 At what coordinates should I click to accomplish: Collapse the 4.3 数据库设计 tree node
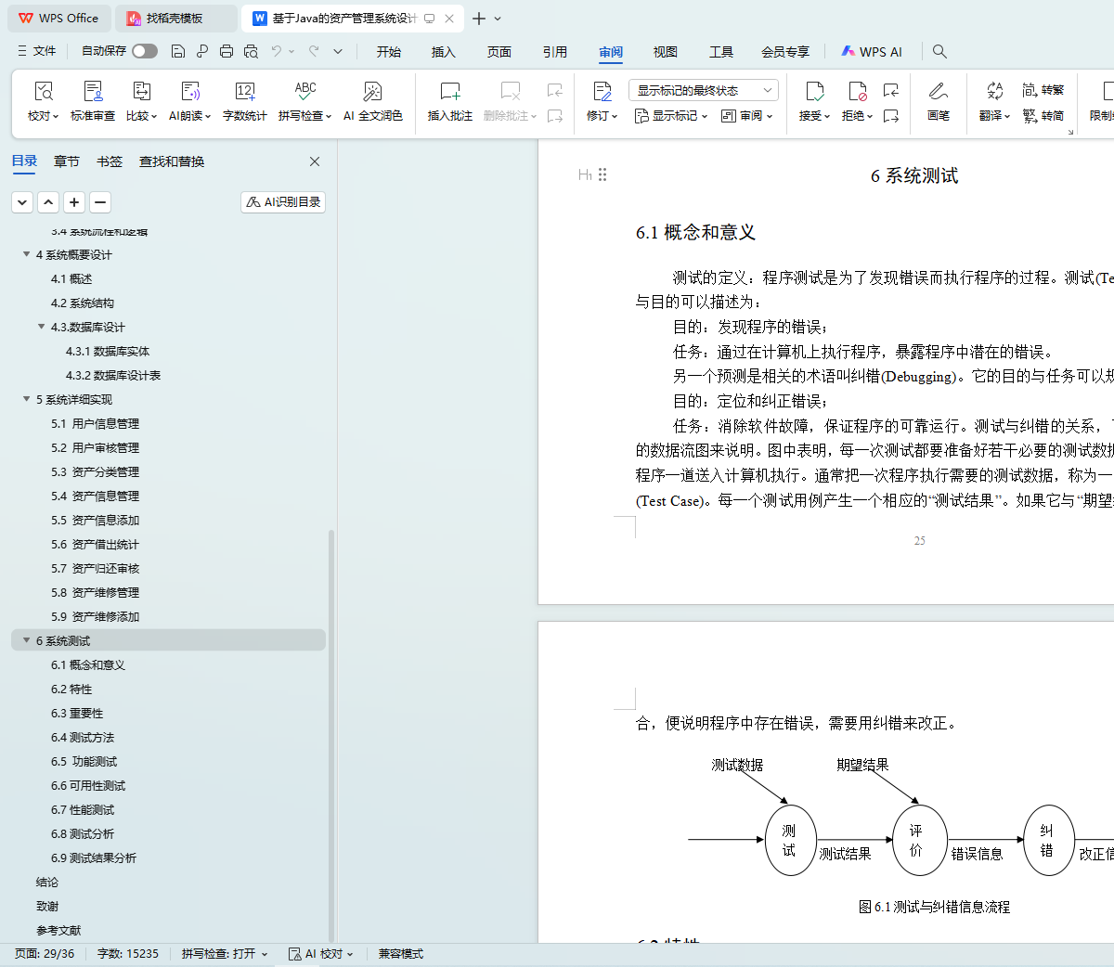click(42, 327)
